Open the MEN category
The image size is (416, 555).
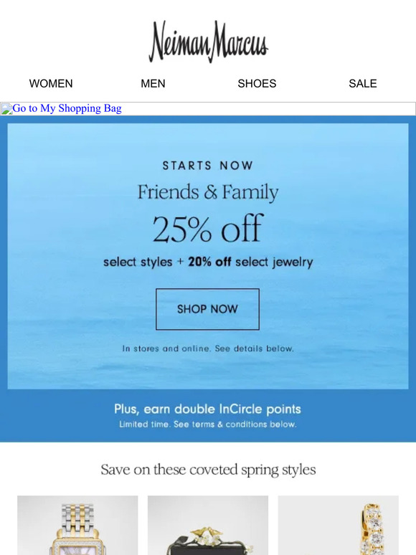click(x=153, y=83)
